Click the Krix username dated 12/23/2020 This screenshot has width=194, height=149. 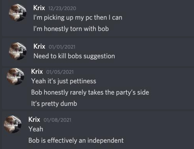[39, 8]
